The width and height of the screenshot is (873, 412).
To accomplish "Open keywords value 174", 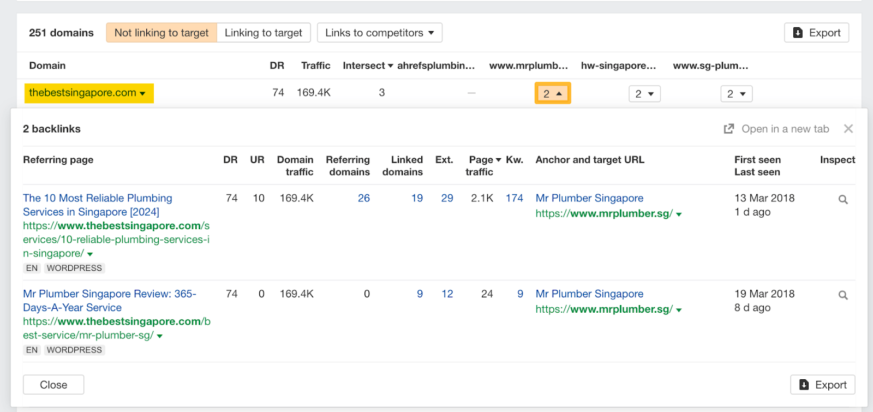I will pos(514,198).
